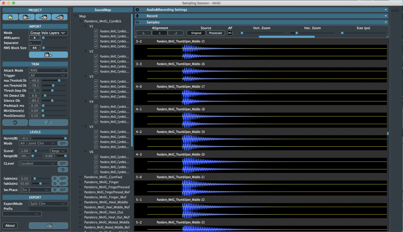This screenshot has height=232, width=403.
Task: Click the Record microphone icon
Action: coord(137,16)
